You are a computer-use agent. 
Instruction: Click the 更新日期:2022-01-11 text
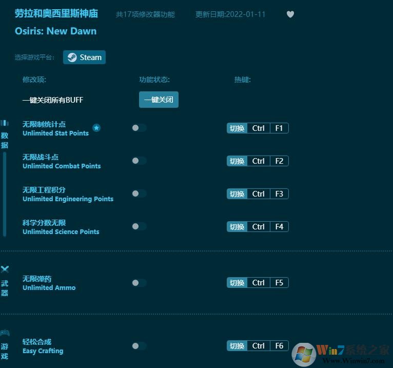230,14
